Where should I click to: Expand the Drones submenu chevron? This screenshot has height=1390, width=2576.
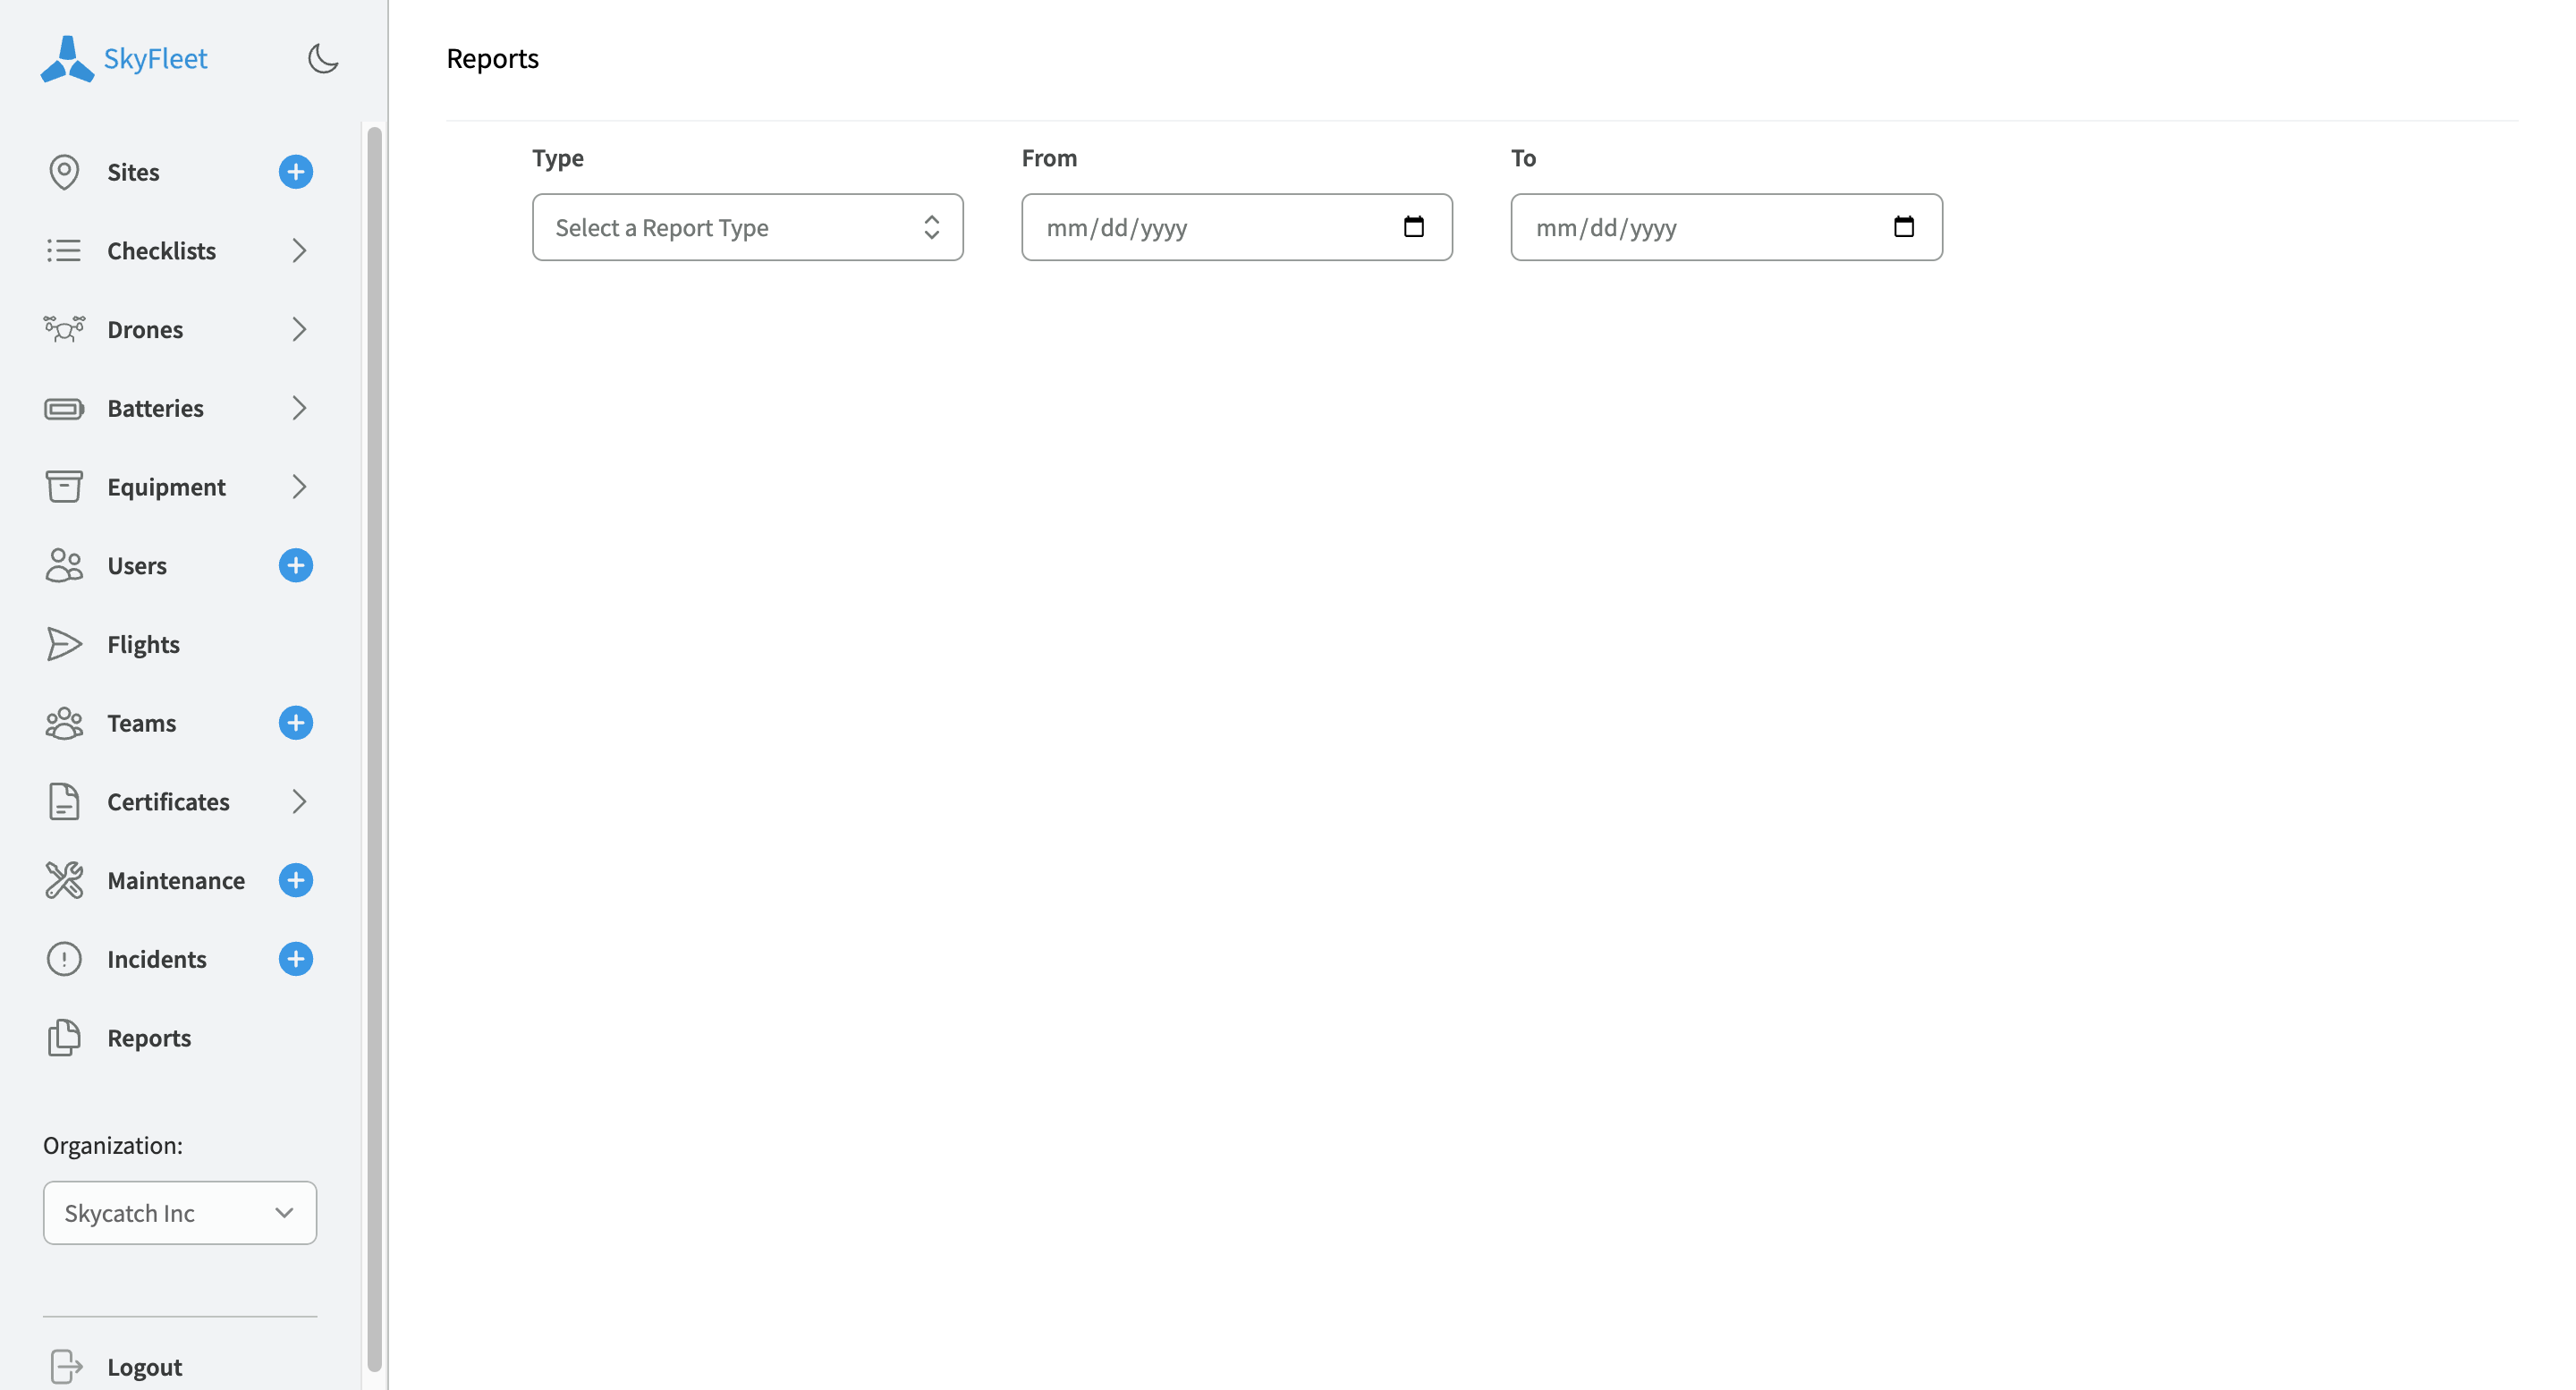coord(298,329)
